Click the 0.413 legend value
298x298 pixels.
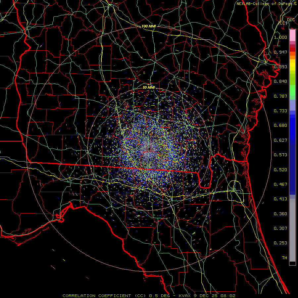click(280, 199)
